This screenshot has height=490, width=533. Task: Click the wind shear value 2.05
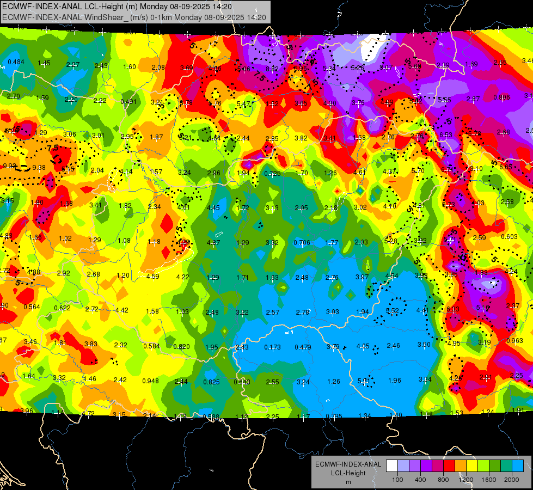(x=302, y=208)
